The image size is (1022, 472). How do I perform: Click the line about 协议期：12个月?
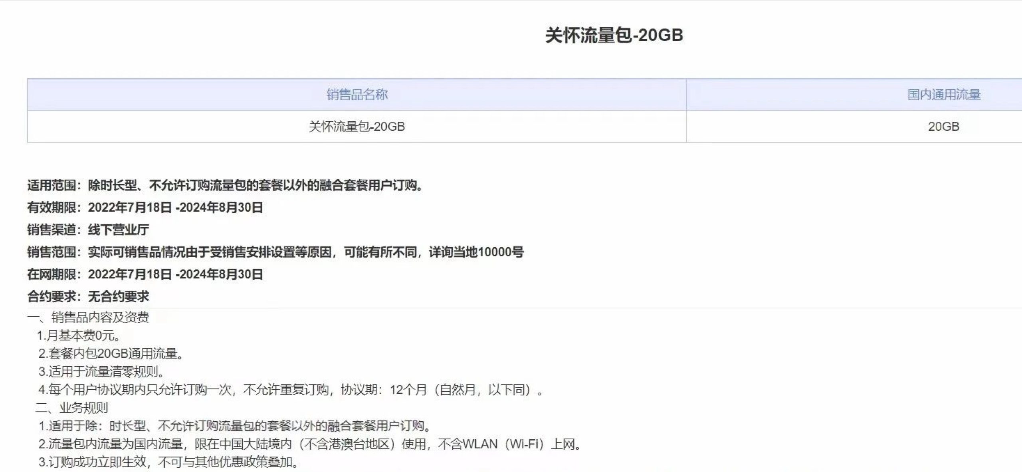[x=291, y=389]
